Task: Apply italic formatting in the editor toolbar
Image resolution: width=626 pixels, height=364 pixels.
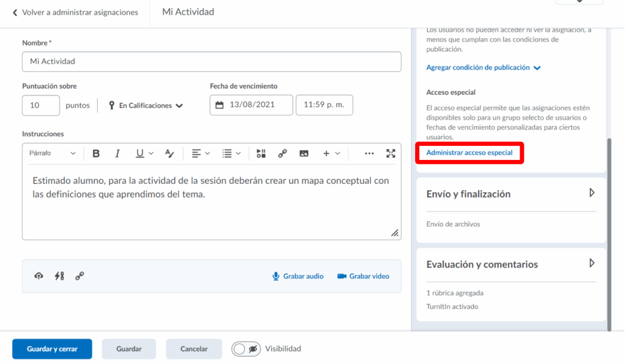Action: point(117,153)
